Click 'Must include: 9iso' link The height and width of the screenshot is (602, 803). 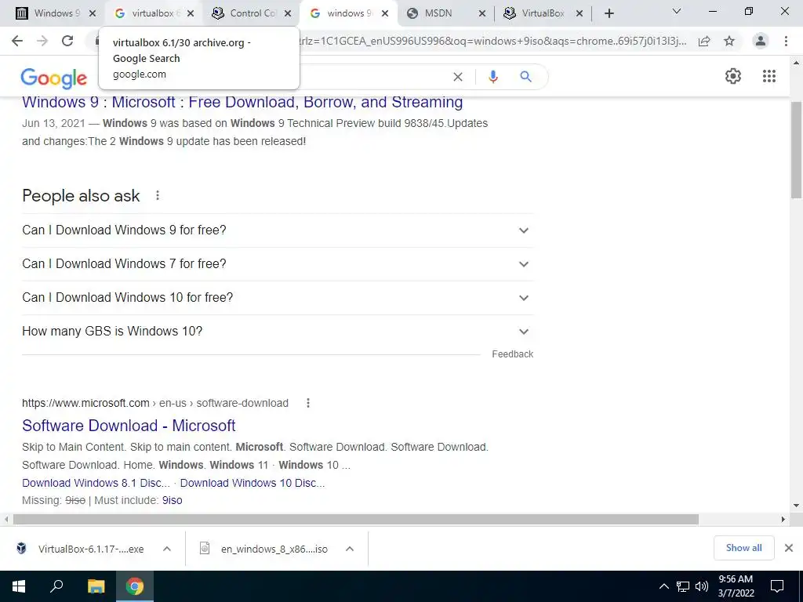coord(172,500)
